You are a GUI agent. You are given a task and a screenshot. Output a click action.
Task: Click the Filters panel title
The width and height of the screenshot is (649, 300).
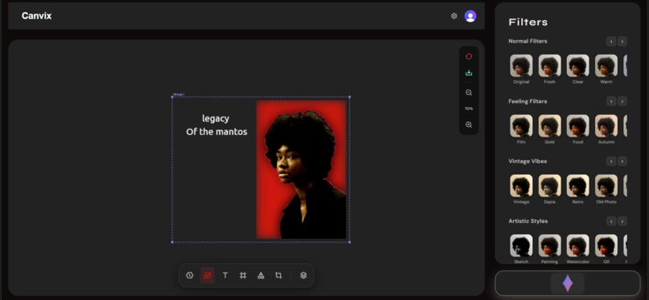[527, 23]
